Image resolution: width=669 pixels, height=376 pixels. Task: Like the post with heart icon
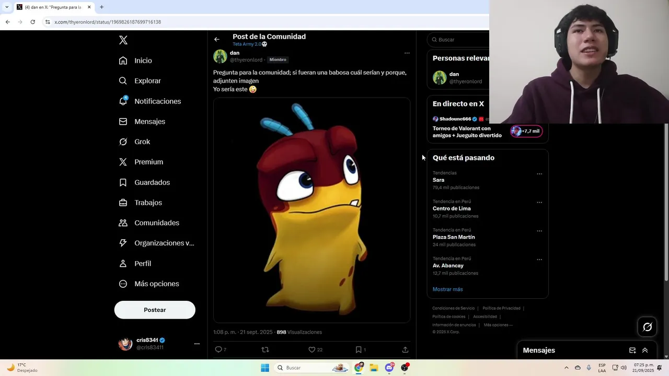[312, 349]
